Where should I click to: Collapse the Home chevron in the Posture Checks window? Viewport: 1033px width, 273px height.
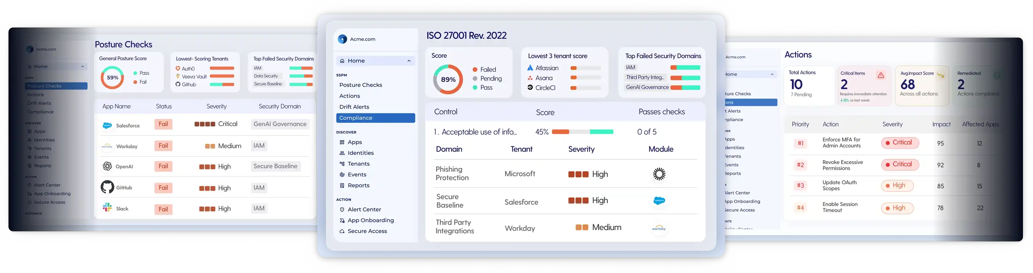[83, 66]
